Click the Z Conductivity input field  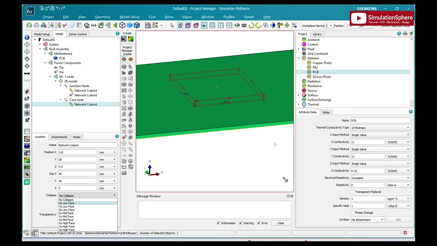[367, 171]
